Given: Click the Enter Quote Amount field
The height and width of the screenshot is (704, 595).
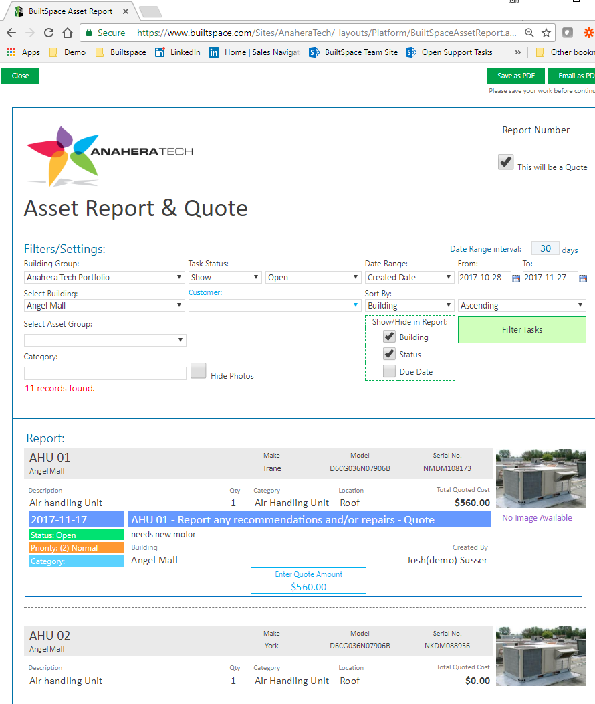Looking at the screenshot, I should [x=308, y=580].
